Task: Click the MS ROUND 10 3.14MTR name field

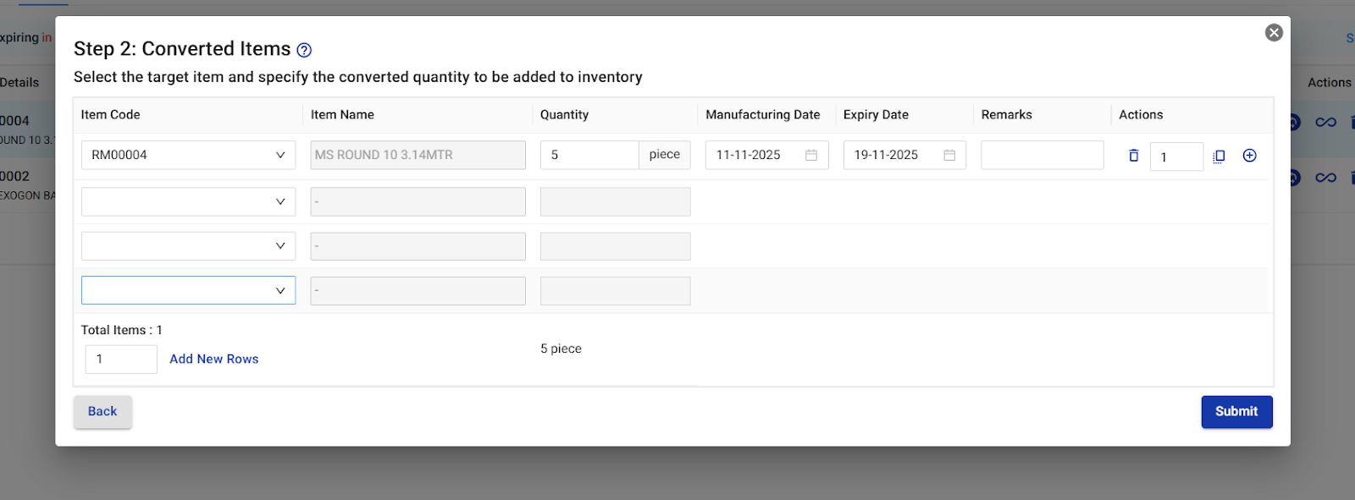Action: 418,156
